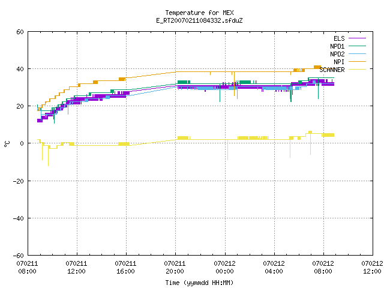The image size is (384, 288).
Task: Click the y-axis tick label -60
Action: (19, 256)
